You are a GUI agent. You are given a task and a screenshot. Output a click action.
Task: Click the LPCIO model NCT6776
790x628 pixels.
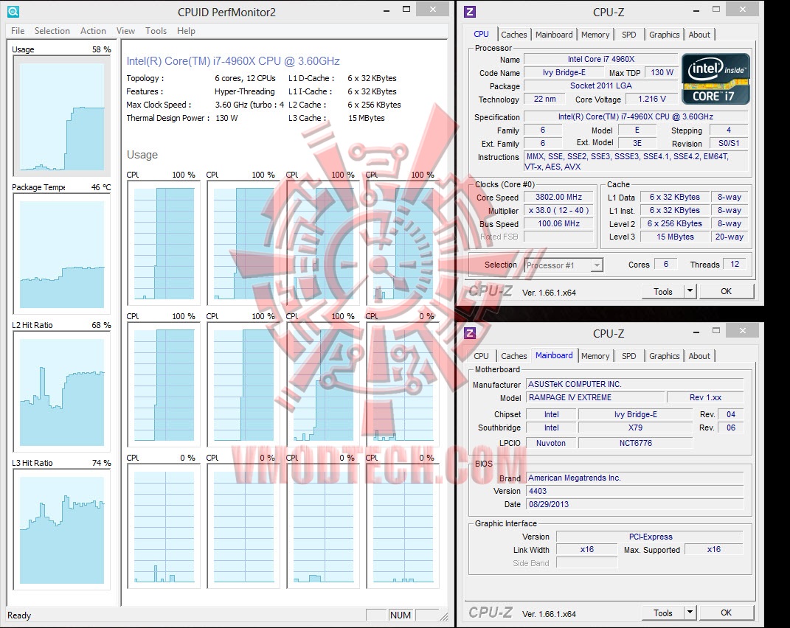pos(635,443)
